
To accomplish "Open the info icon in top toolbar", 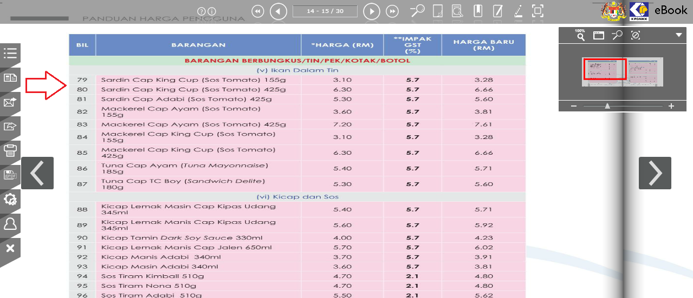I will coord(212,11).
